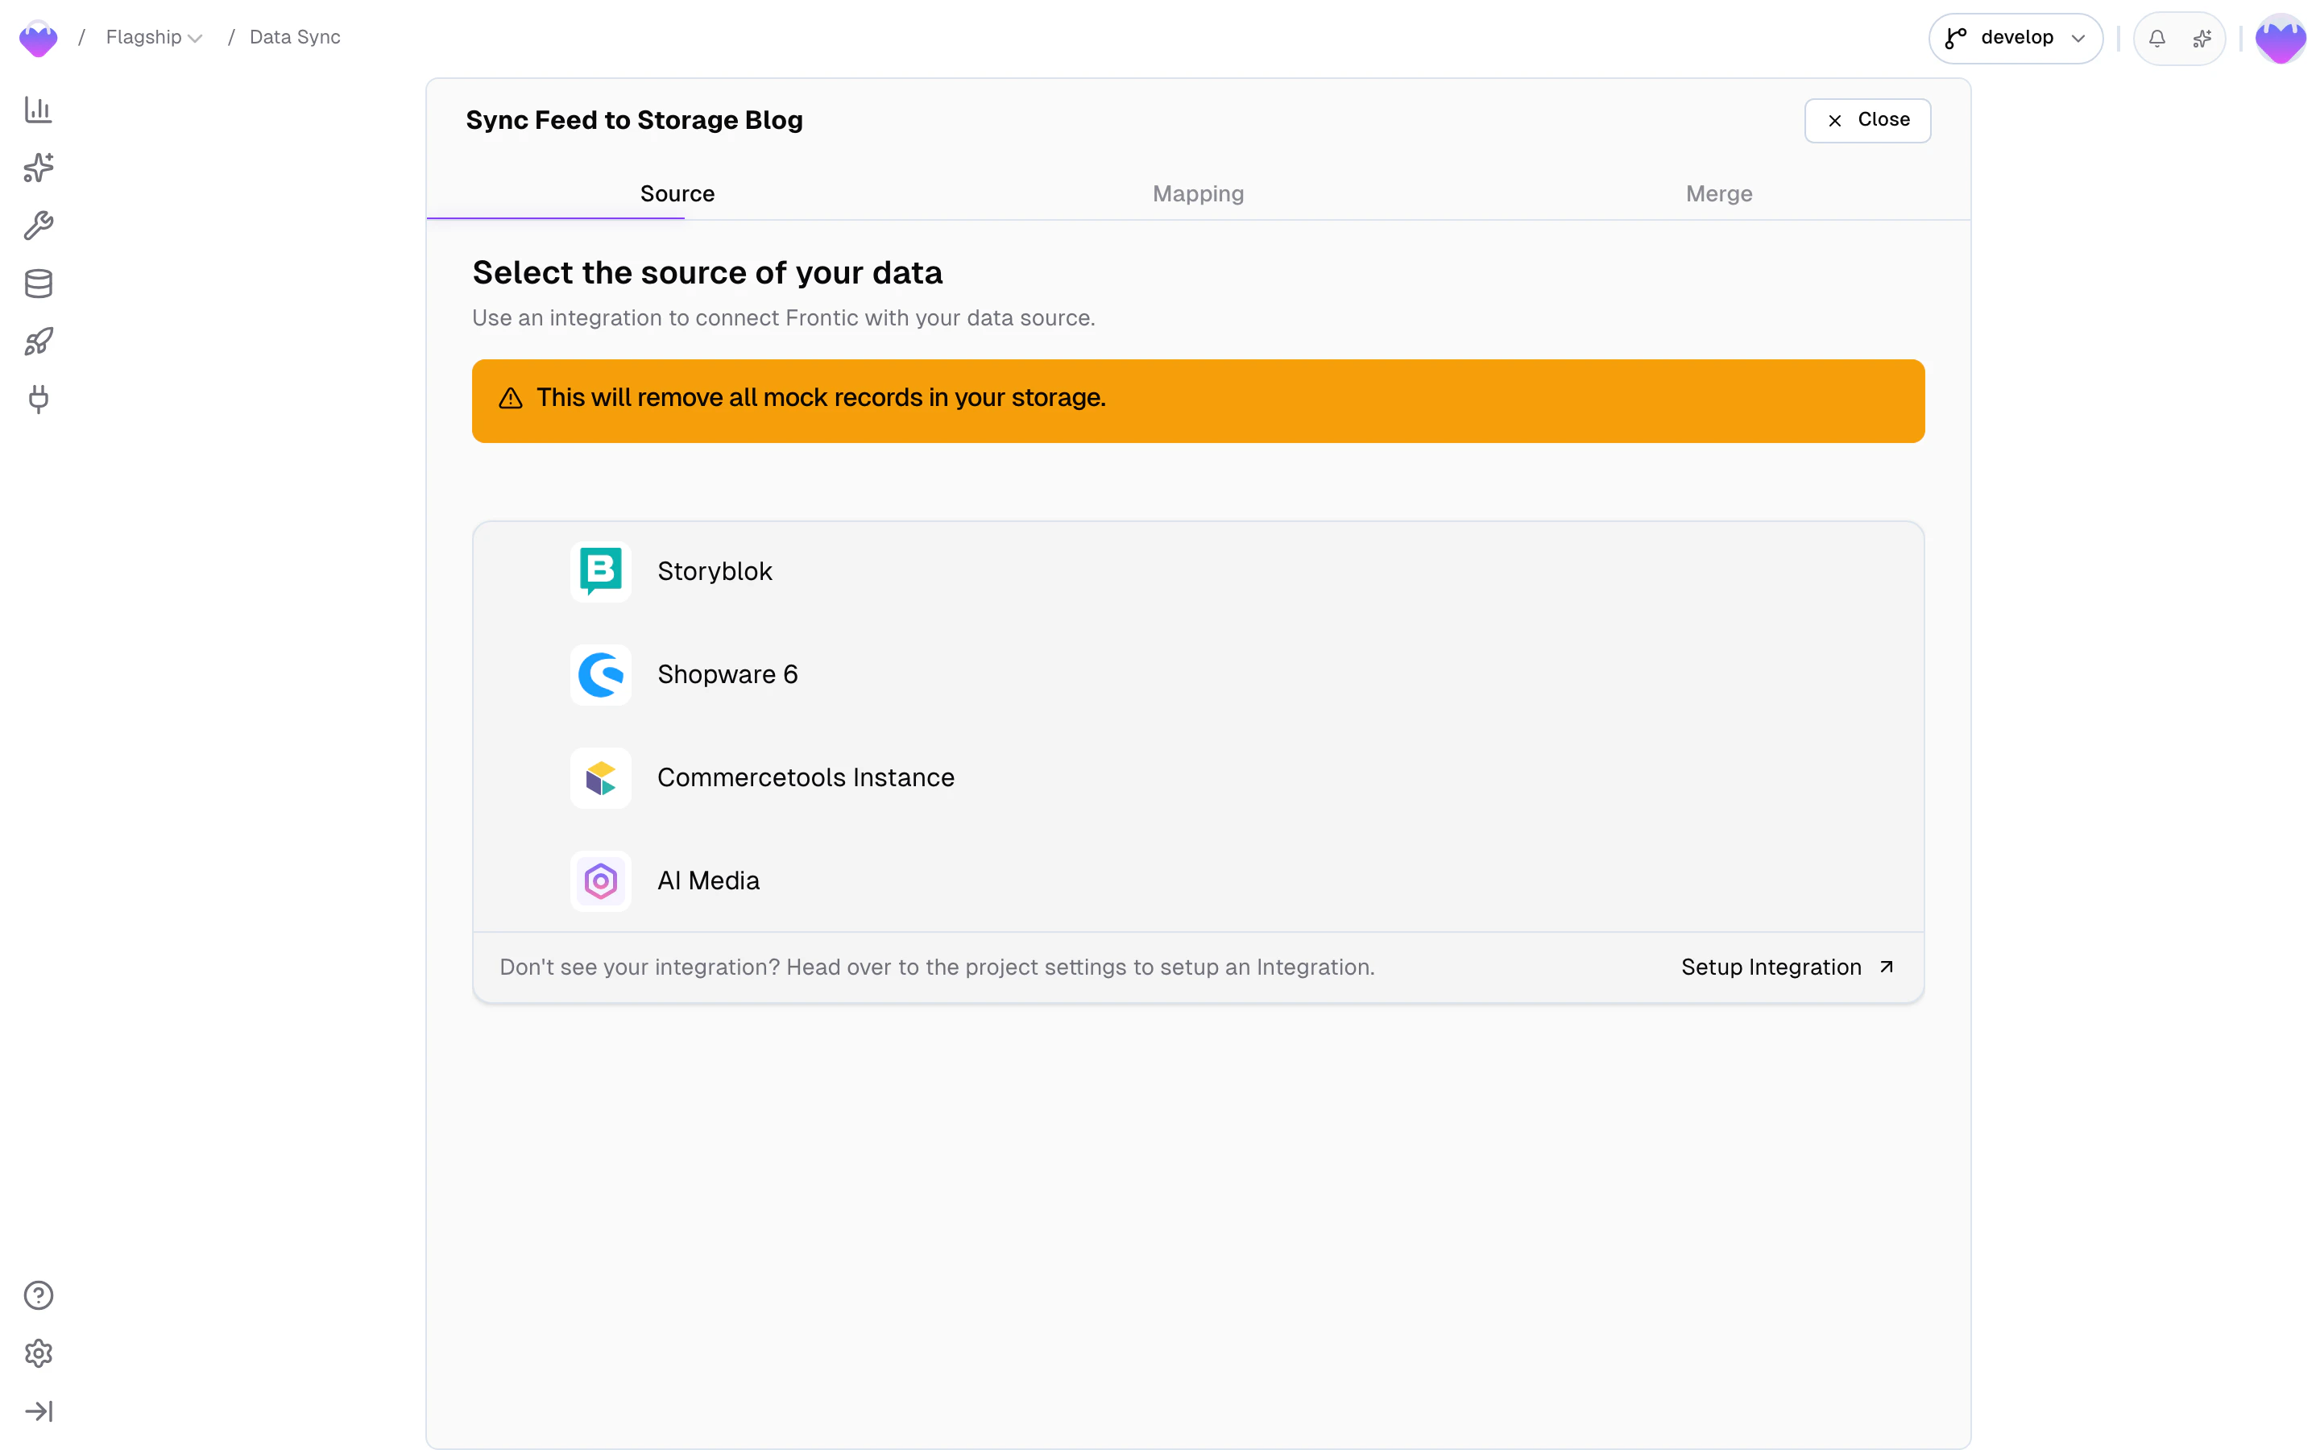Open the user avatar menu
Image resolution: width=2320 pixels, height=1450 pixels.
(2281, 39)
